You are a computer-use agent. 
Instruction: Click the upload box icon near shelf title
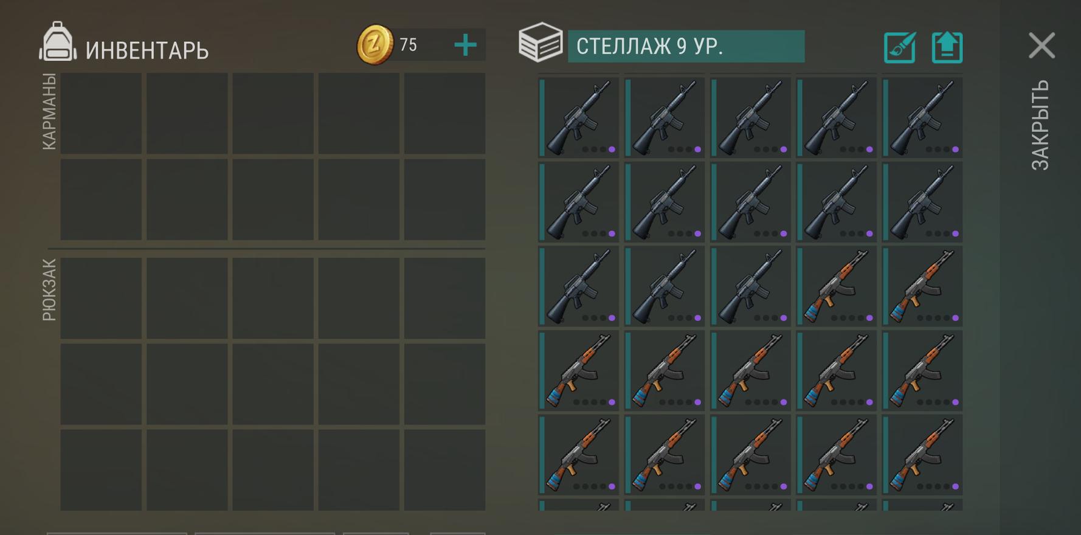(x=947, y=47)
